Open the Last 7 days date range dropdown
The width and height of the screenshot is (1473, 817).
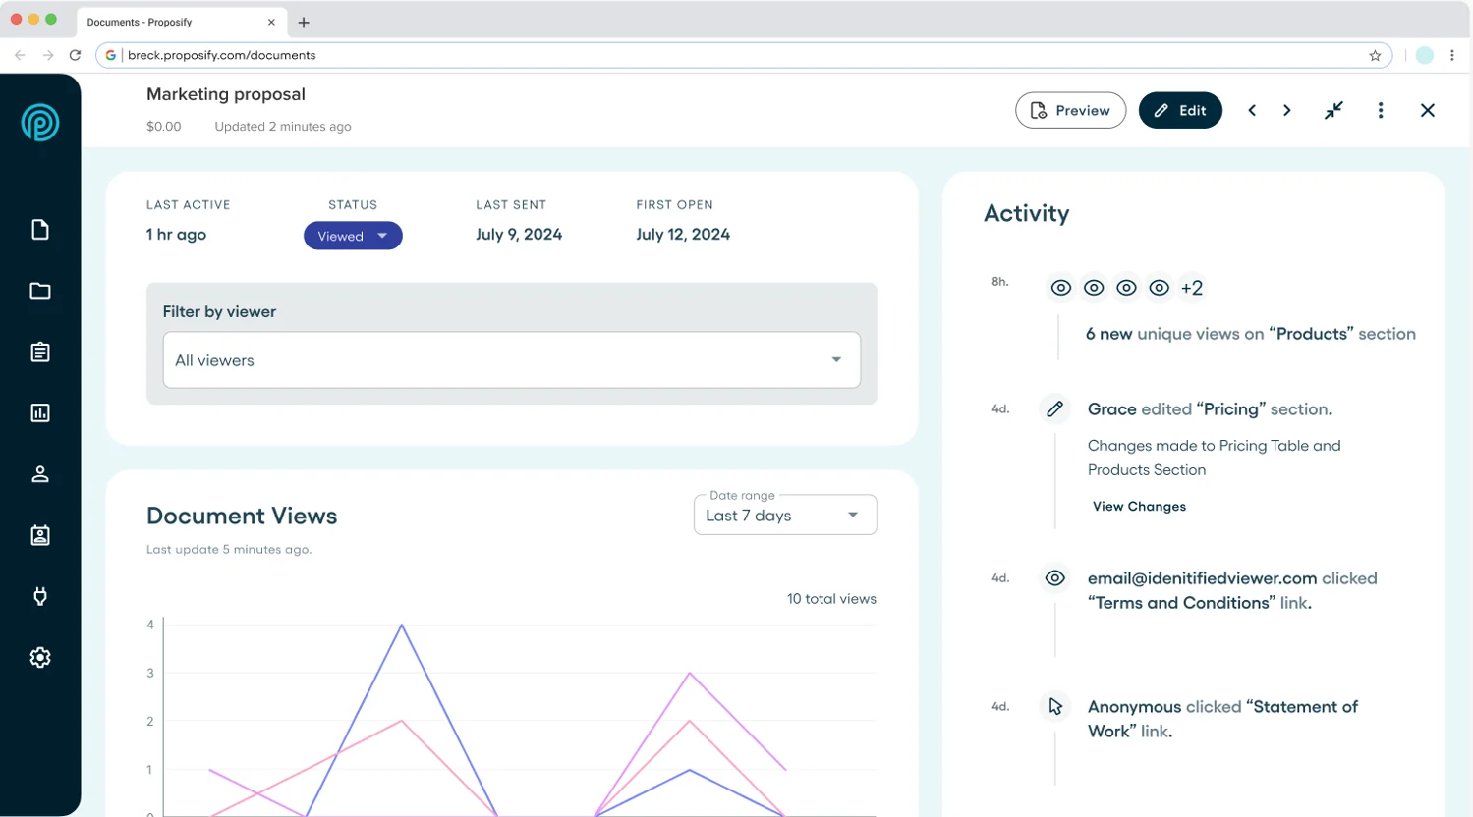tap(785, 516)
